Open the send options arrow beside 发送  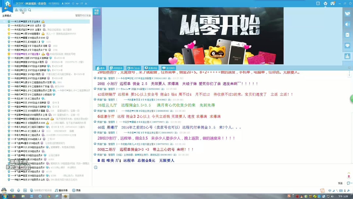pos(351,183)
